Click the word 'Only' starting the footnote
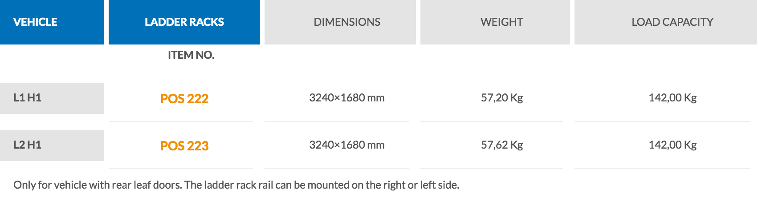 click(24, 185)
